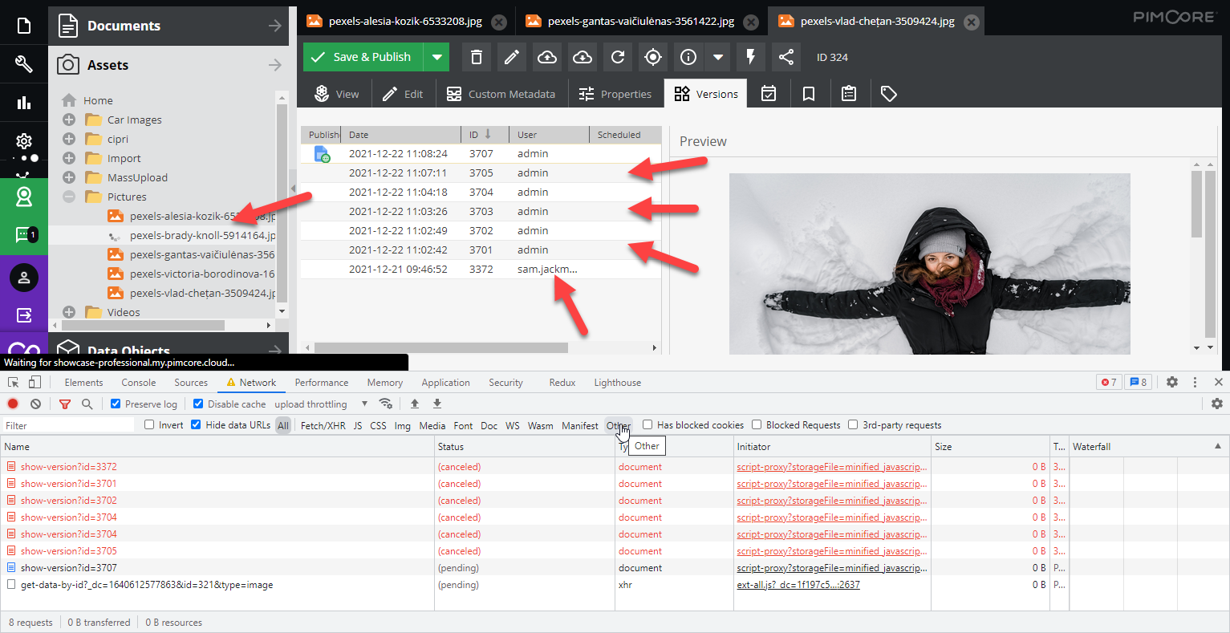Toggle the Preserve log checkbox
Screen dimensions: 1230x633
(x=116, y=404)
